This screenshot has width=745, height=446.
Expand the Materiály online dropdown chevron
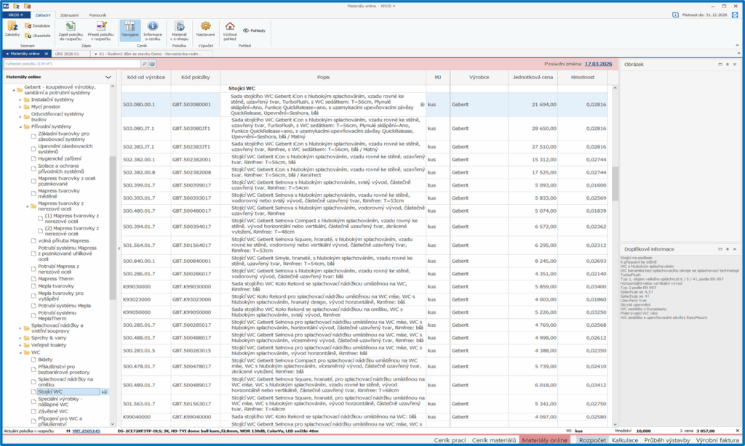click(108, 76)
